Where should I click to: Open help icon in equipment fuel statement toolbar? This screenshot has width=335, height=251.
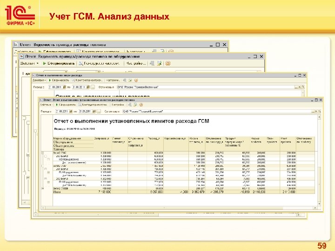[x=168, y=63]
